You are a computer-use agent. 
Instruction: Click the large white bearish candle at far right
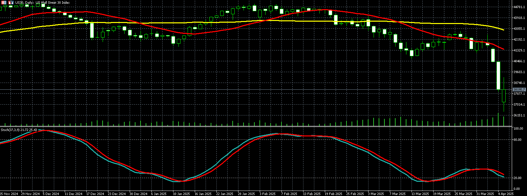click(498, 75)
